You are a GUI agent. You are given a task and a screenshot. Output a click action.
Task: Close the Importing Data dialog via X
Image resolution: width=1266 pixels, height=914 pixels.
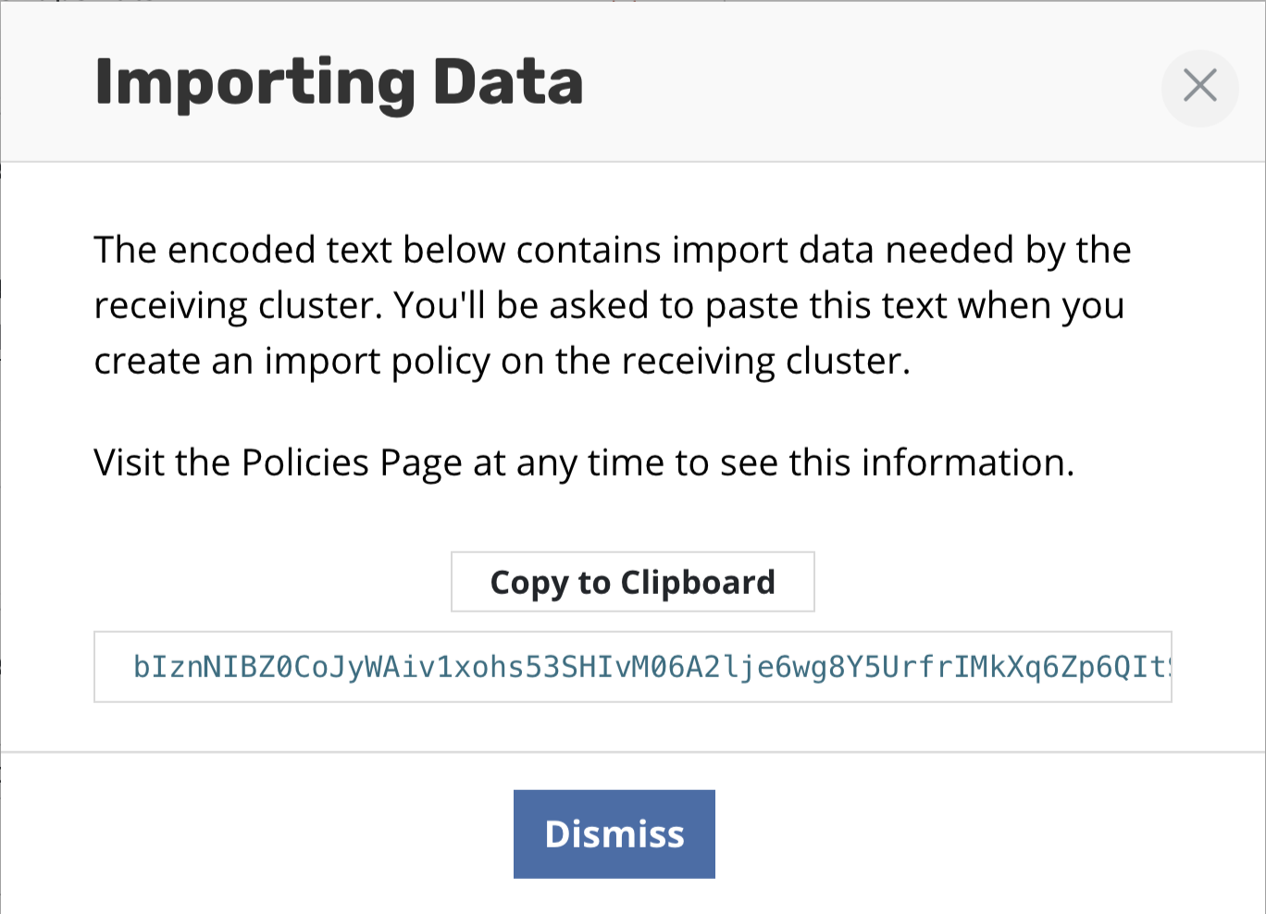[x=1199, y=87]
